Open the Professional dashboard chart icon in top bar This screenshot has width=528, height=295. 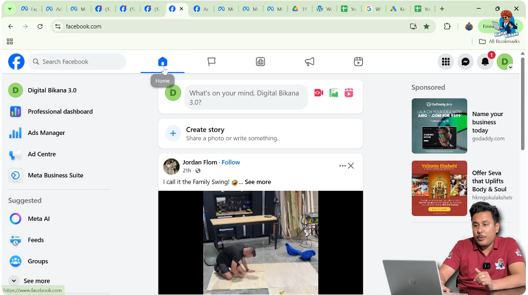point(260,62)
